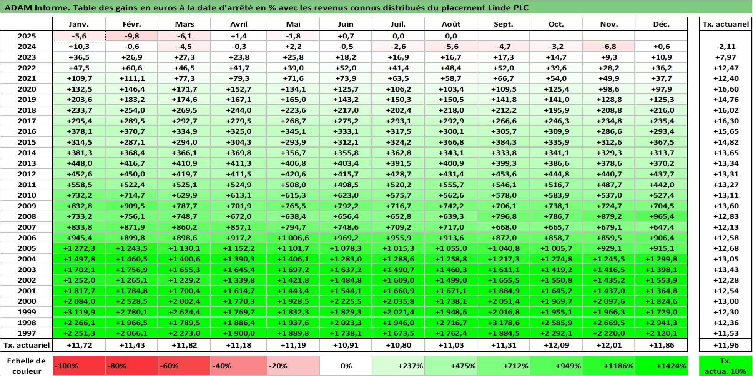Click the Janv. column header
Screen dimensions: 753x376
(x=79, y=24)
